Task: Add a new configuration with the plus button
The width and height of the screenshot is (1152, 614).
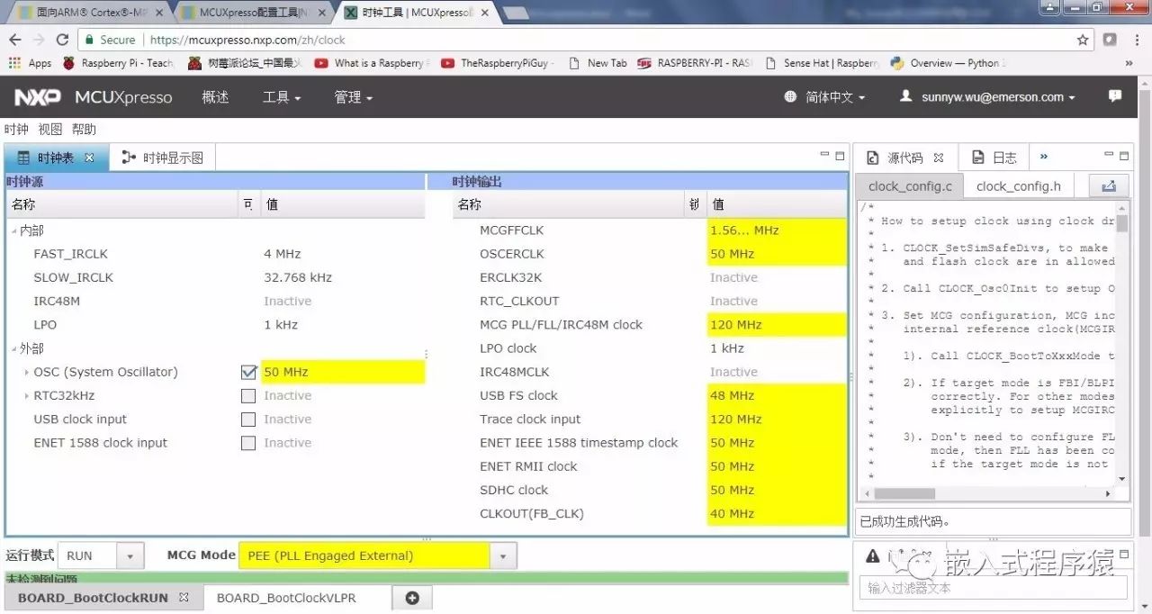Action: click(412, 598)
